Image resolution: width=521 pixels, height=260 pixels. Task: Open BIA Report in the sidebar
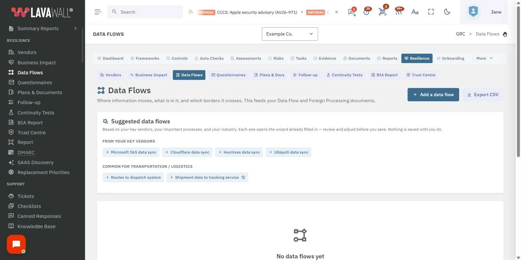[x=30, y=123]
